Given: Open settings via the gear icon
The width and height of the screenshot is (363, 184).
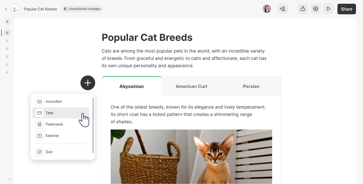Looking at the screenshot, I should 316,9.
